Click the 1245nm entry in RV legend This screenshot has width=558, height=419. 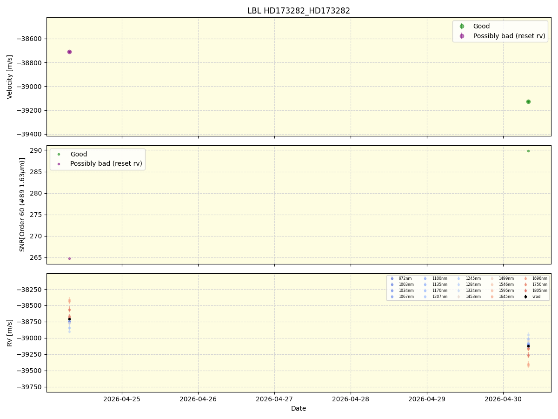coord(473,278)
